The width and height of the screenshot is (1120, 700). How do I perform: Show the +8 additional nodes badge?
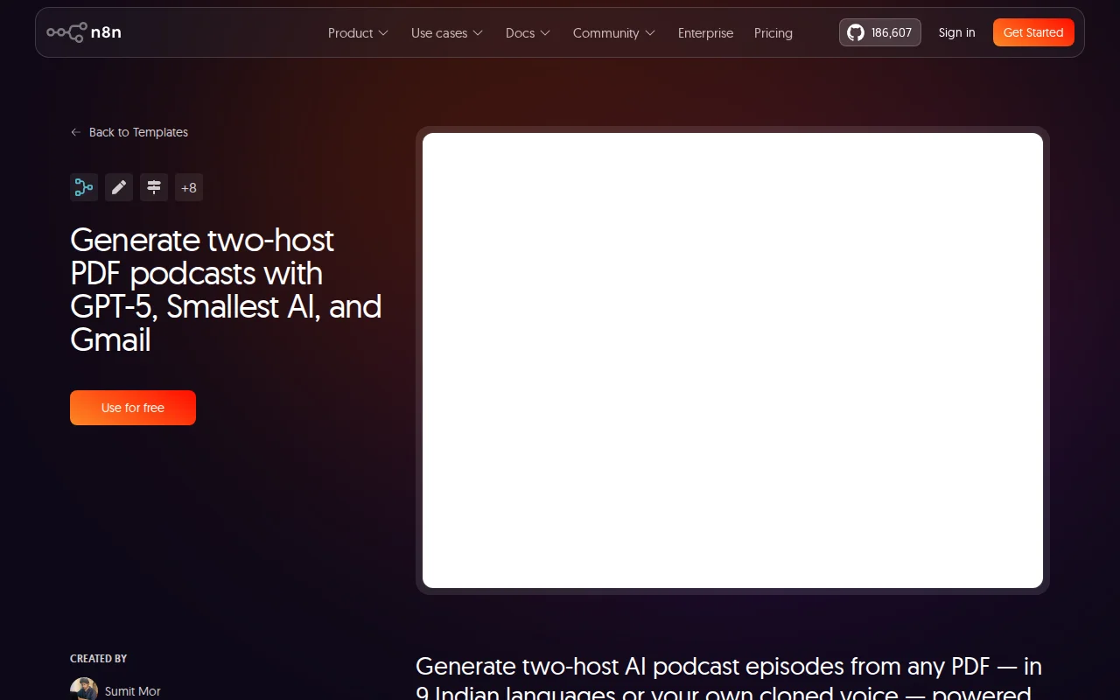(x=189, y=187)
